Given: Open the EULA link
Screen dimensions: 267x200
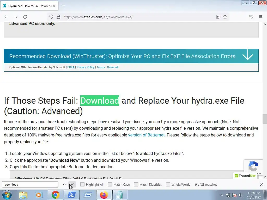Looking at the screenshot, I should tap(71, 67).
